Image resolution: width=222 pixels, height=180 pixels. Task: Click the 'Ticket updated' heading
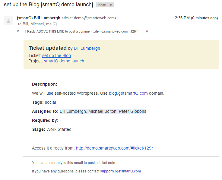(x=47, y=48)
